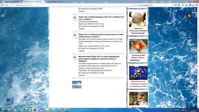
Task: Click the Excel icon beside Мелкооптовый price list
Action: point(75,58)
